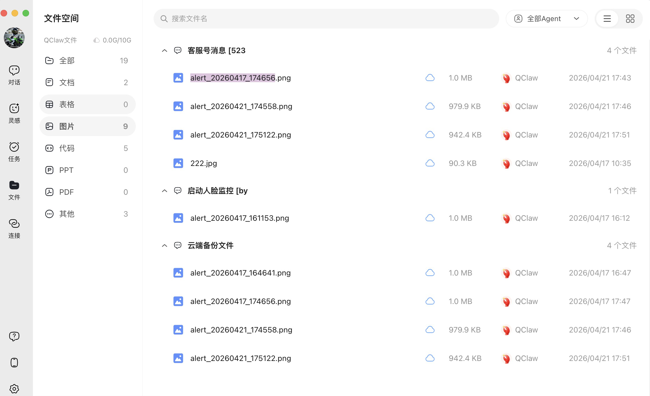Open settings gear icon
The width and height of the screenshot is (650, 396).
(14, 388)
